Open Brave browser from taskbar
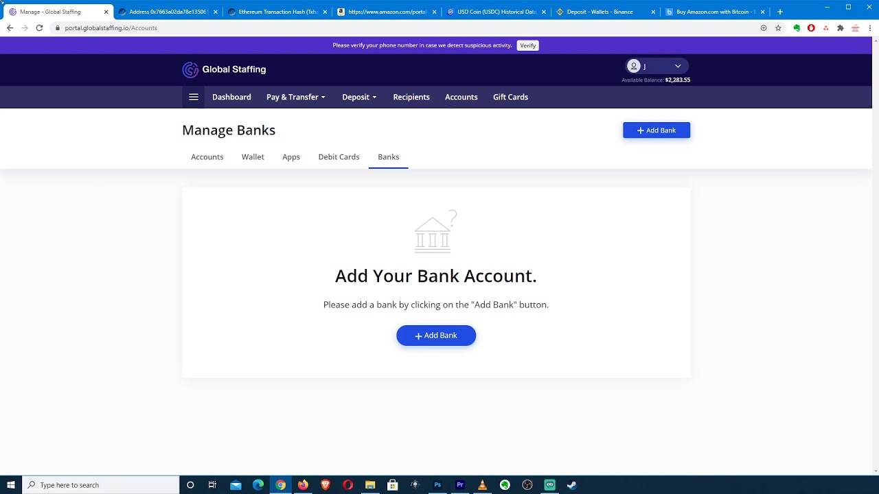This screenshot has width=879, height=494. click(326, 485)
